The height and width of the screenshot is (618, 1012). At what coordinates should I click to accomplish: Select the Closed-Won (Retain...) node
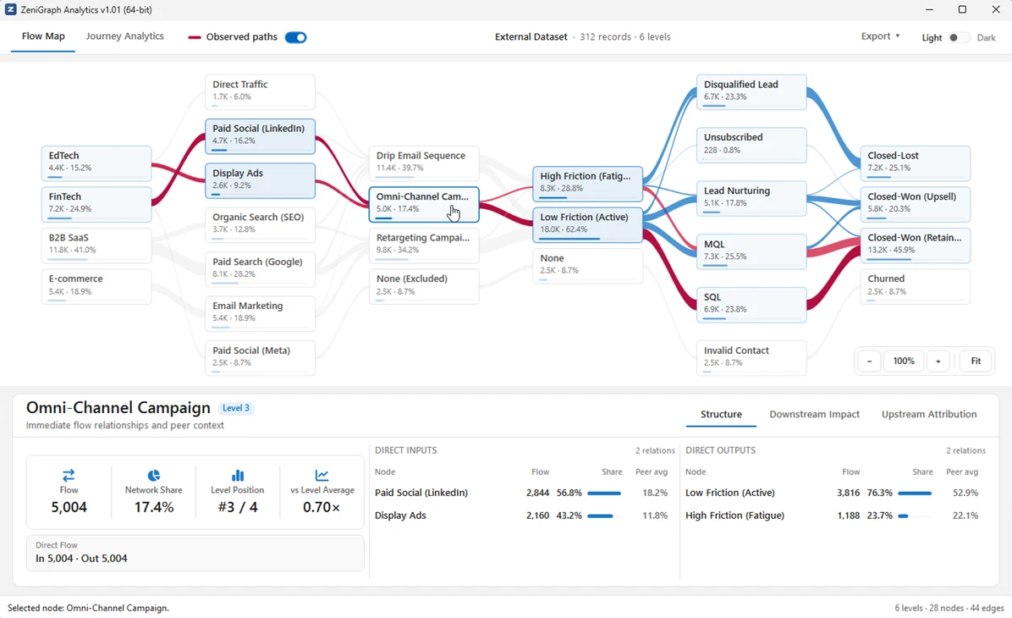[x=916, y=245]
